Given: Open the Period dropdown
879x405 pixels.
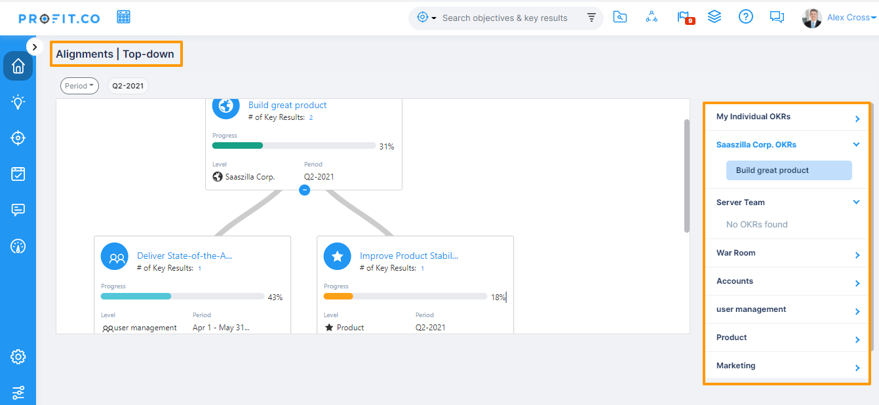Looking at the screenshot, I should click(79, 85).
